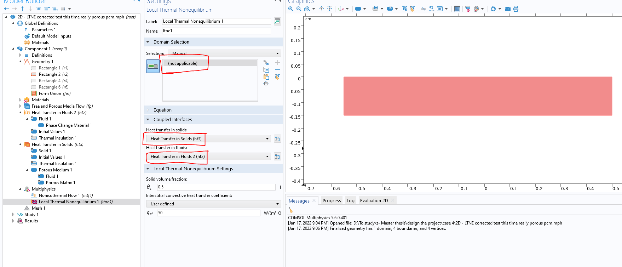Toggle the Activate Selection switch
Viewport: 622px width, 267px height.
[153, 66]
